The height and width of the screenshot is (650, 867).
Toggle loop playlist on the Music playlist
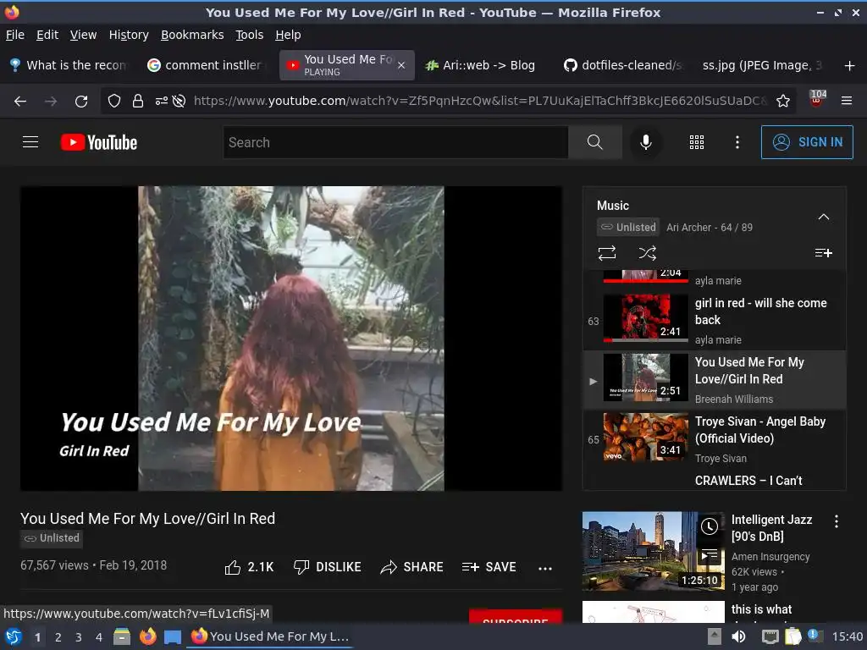tap(606, 253)
